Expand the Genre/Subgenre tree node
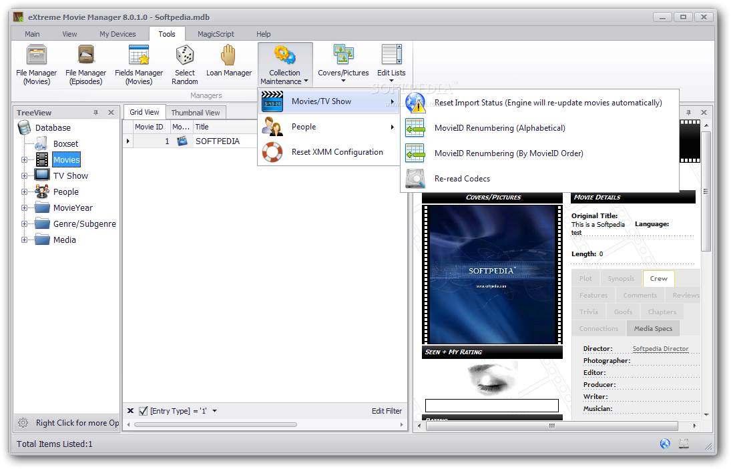 [24, 224]
